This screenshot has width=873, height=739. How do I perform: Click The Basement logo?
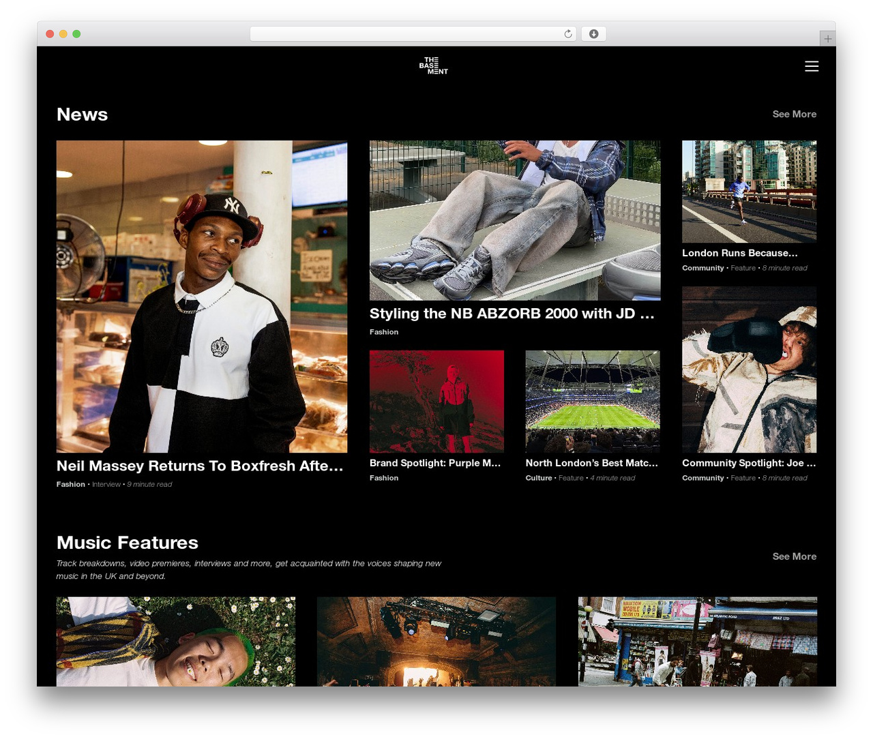[433, 66]
